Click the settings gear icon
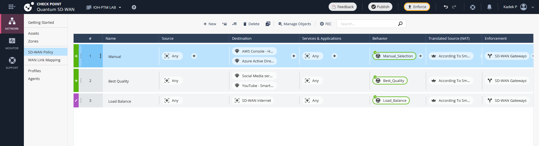 [x=134, y=7]
